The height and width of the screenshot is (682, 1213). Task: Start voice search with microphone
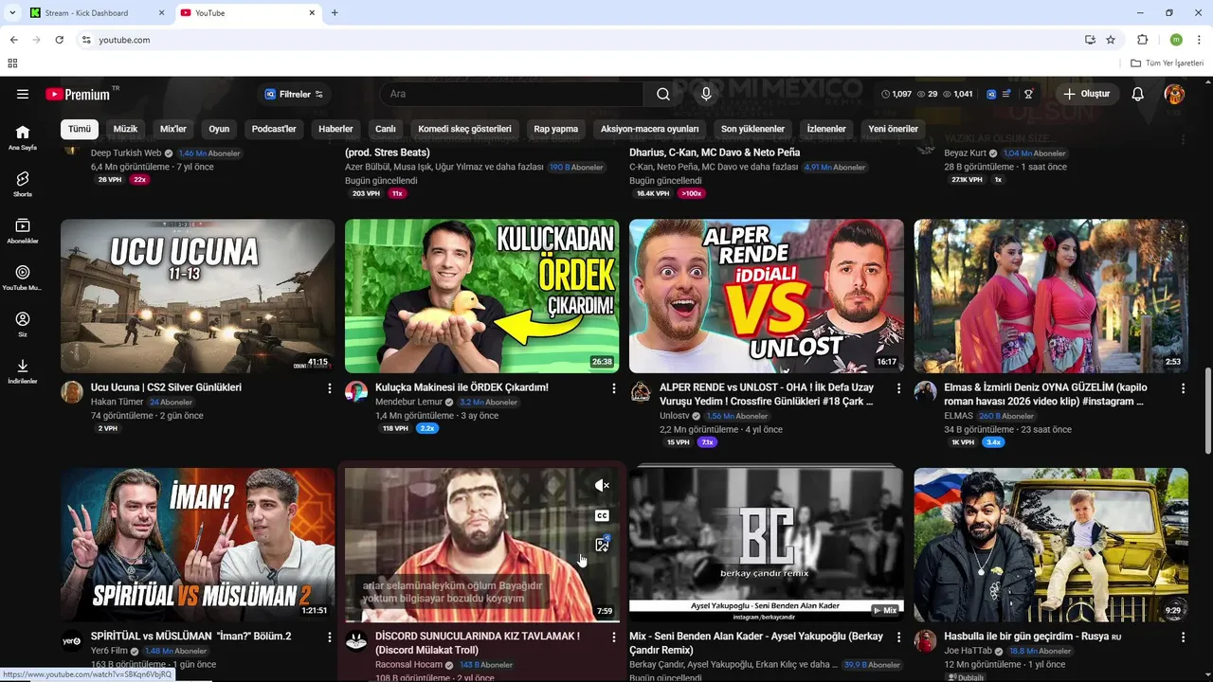[x=706, y=94]
